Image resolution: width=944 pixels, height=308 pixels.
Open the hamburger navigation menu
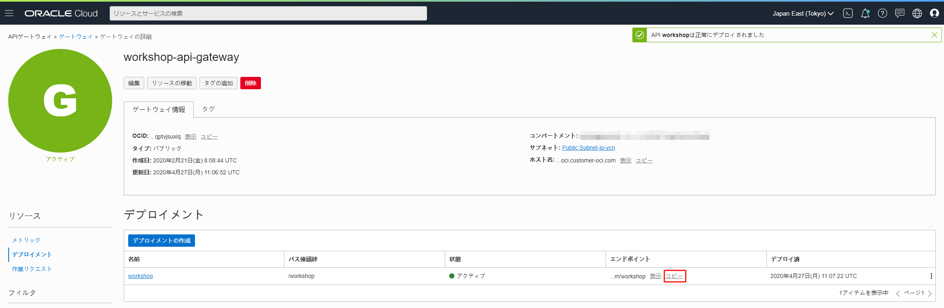pyautogui.click(x=9, y=14)
